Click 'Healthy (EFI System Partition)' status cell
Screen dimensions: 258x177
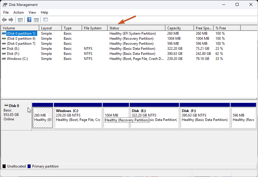133,34
